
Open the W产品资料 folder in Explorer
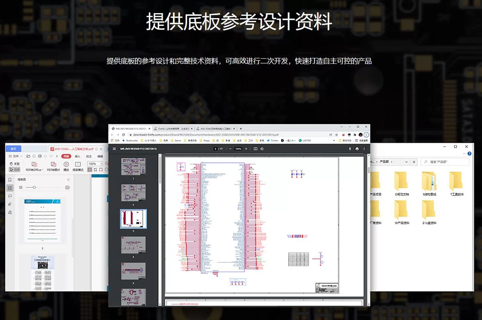(402, 212)
